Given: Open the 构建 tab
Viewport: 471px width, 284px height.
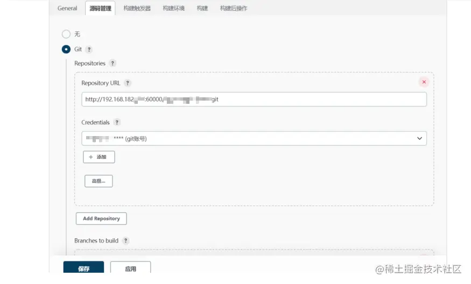Looking at the screenshot, I should click(x=202, y=8).
